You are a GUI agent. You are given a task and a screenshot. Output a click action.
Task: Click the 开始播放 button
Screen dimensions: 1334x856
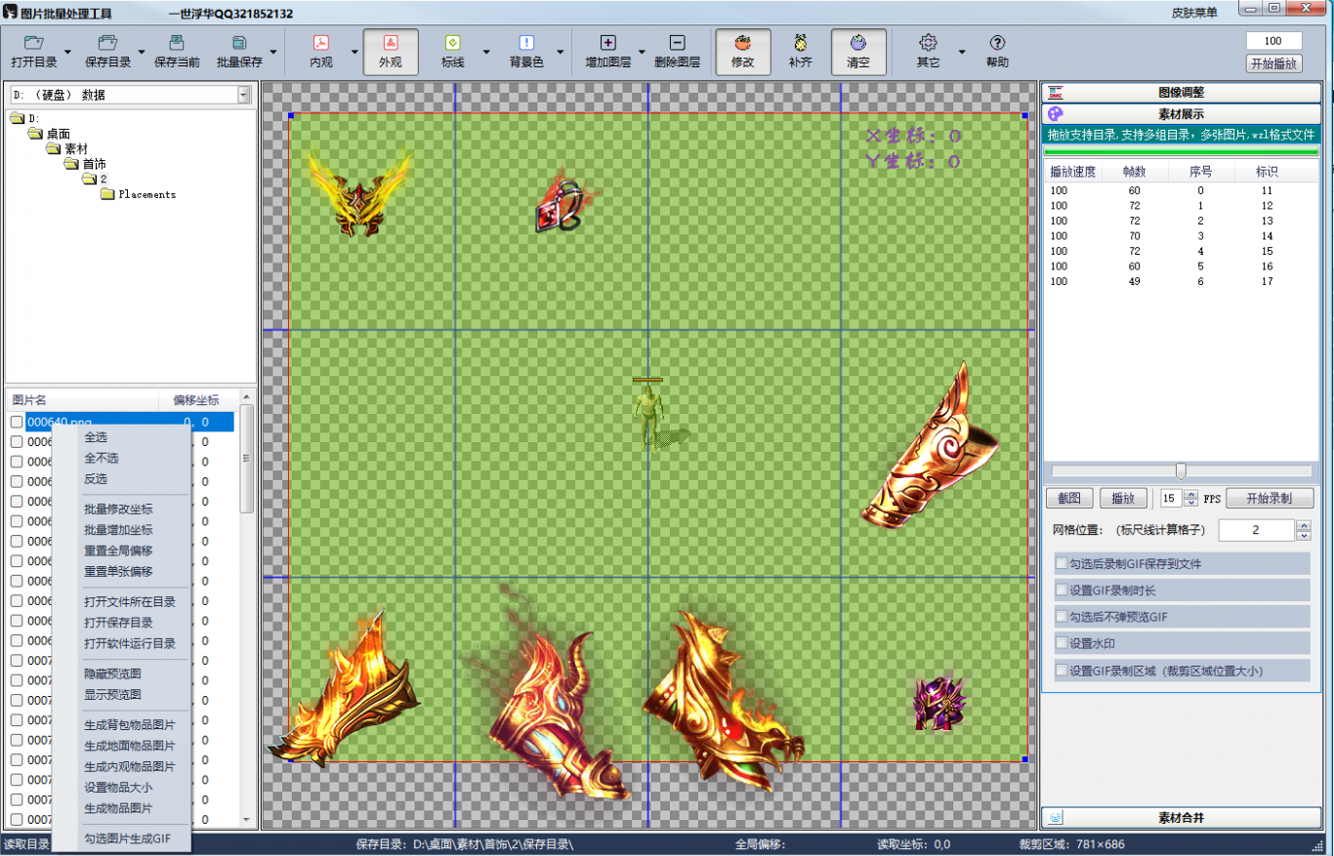(x=1274, y=63)
